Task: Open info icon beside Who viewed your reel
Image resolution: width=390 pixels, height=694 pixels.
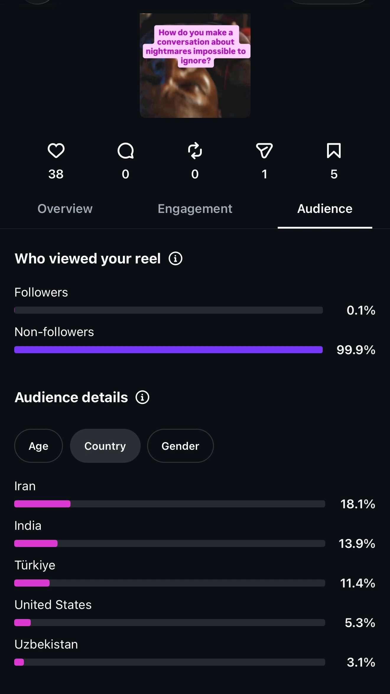Action: pos(175,259)
